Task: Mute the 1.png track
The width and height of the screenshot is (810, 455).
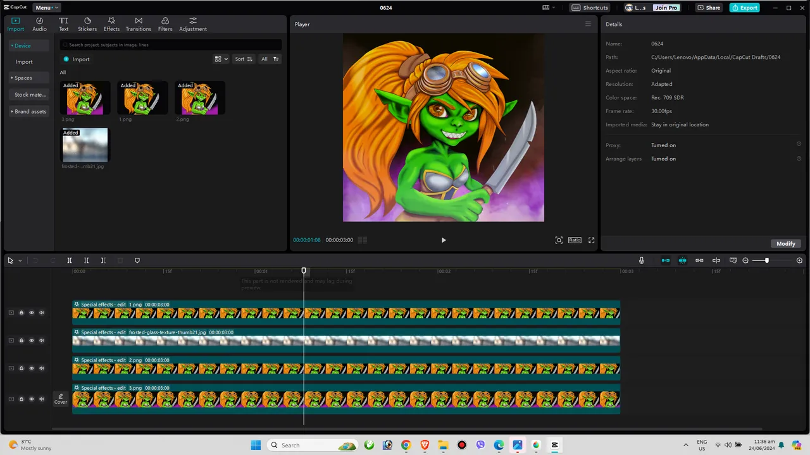Action: 42,313
